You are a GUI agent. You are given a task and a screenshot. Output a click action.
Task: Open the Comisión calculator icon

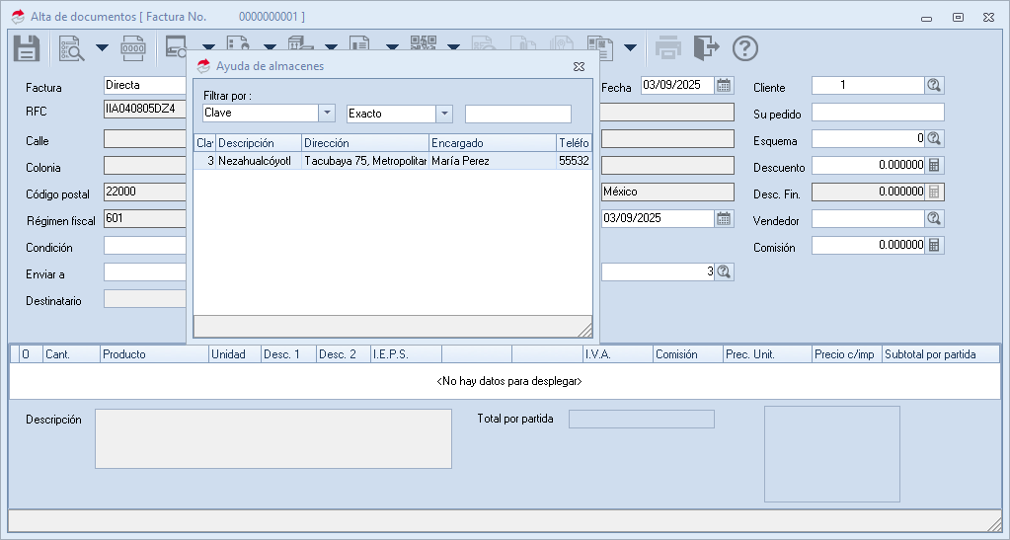(934, 245)
